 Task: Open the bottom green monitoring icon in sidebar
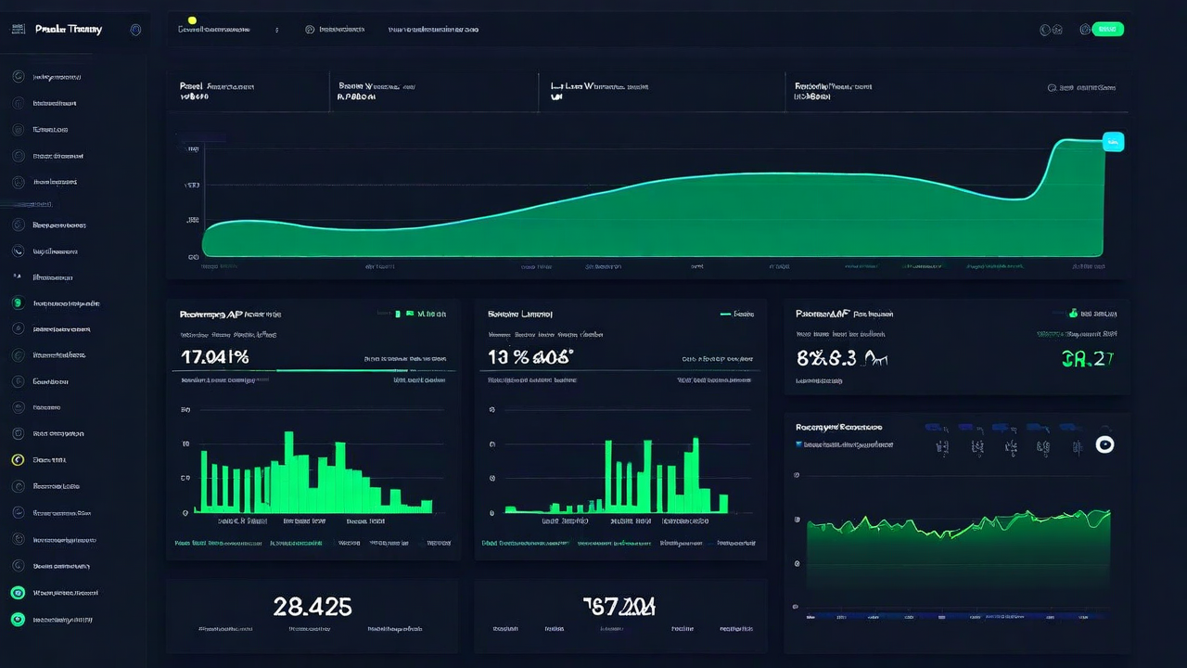(x=19, y=619)
